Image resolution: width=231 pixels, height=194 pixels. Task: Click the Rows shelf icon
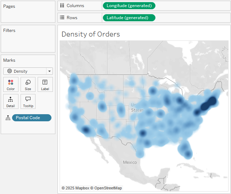tap(62, 18)
